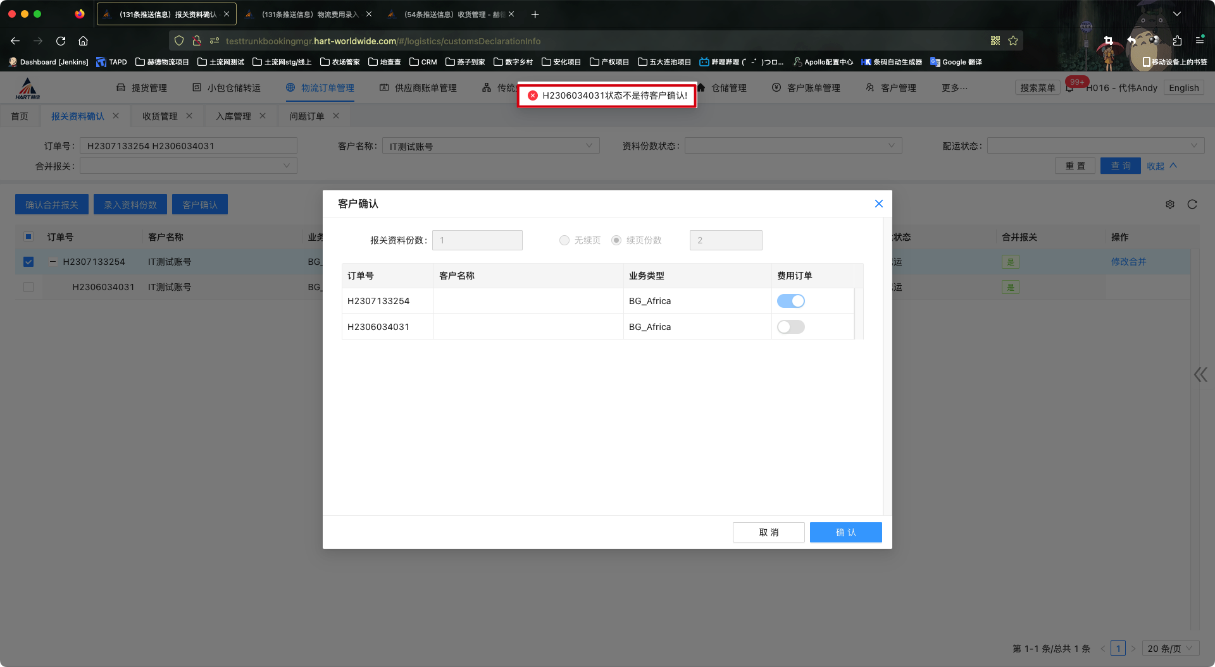This screenshot has width=1215, height=667.
Task: Open the 20 条/页 page size selector
Action: pyautogui.click(x=1170, y=648)
